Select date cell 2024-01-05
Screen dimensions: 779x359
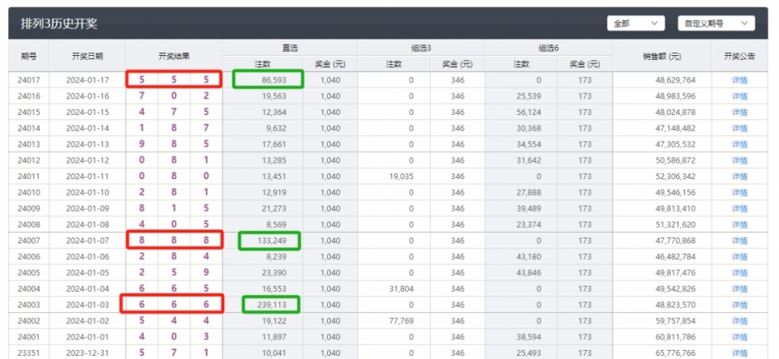click(x=88, y=273)
